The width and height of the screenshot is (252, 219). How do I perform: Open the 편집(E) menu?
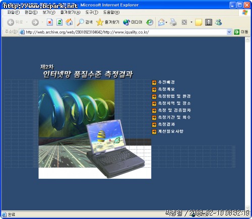coord(31,13)
